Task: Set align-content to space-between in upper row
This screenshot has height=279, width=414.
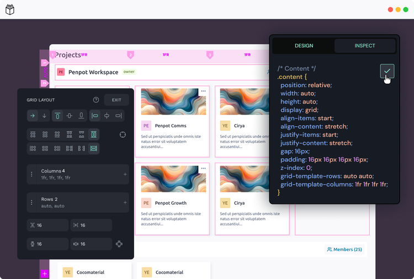Action: pyautogui.click(x=69, y=135)
